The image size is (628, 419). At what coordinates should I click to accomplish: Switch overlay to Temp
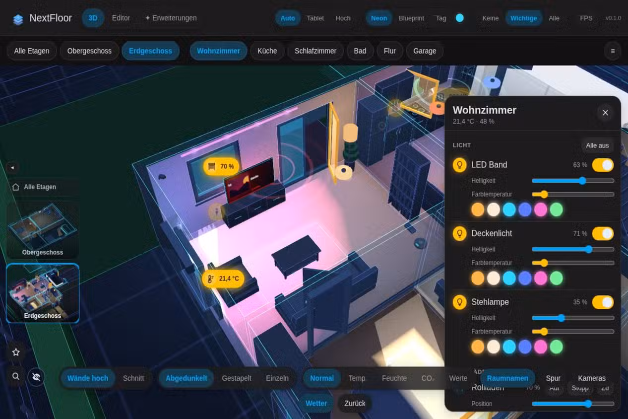click(x=357, y=378)
